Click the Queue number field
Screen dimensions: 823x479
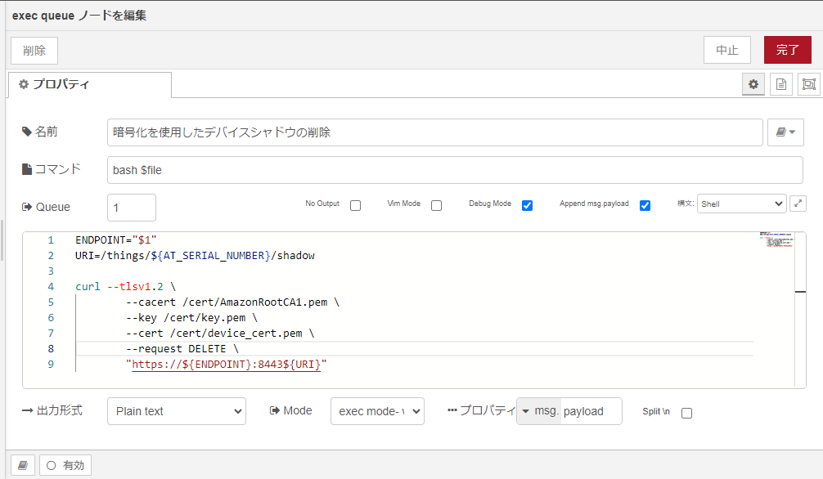pos(132,208)
